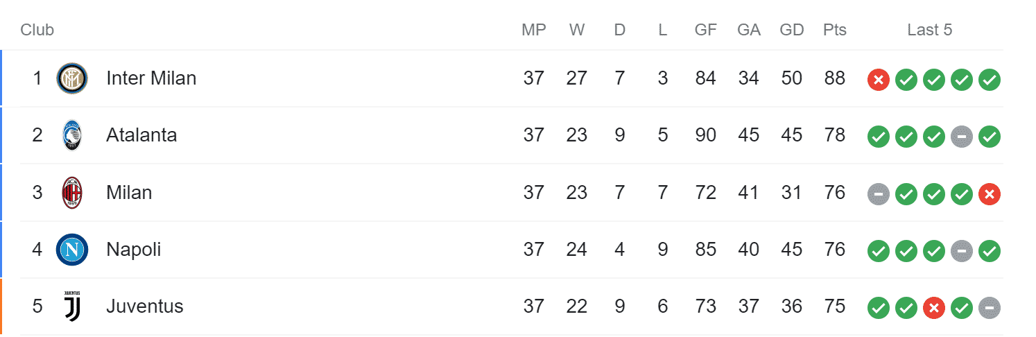1036x337 pixels.
Task: Open the Juventus team link
Action: tap(145, 306)
